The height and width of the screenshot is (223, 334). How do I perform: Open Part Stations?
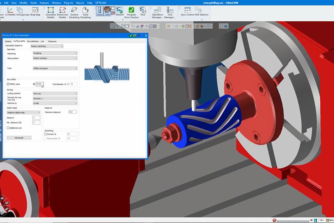[x=202, y=12]
